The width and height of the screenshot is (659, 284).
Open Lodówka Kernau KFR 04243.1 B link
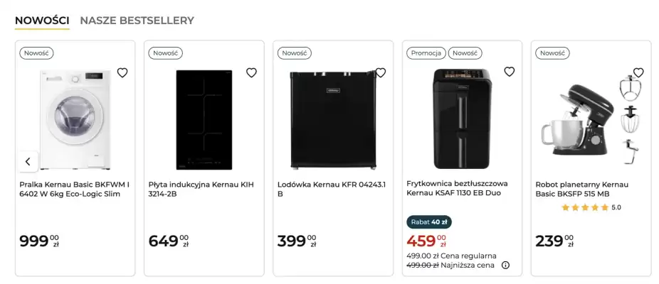click(x=332, y=189)
